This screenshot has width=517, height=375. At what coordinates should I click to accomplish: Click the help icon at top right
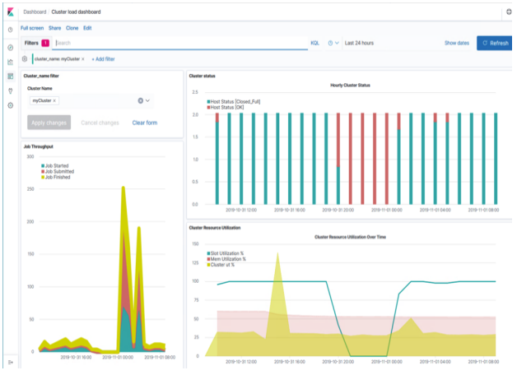(x=509, y=12)
